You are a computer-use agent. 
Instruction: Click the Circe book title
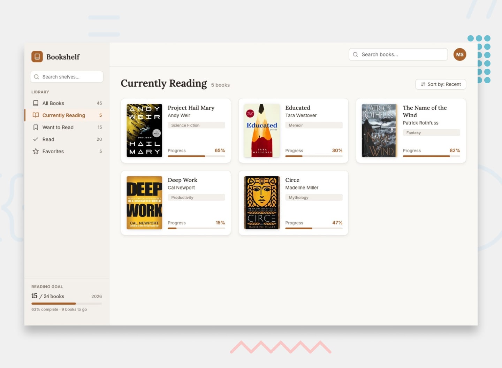(x=292, y=180)
